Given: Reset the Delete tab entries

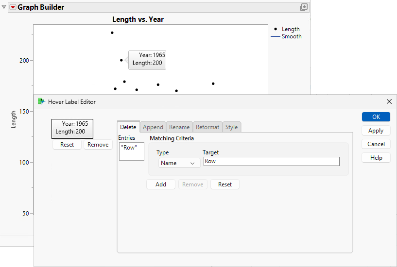Looking at the screenshot, I should (x=225, y=184).
